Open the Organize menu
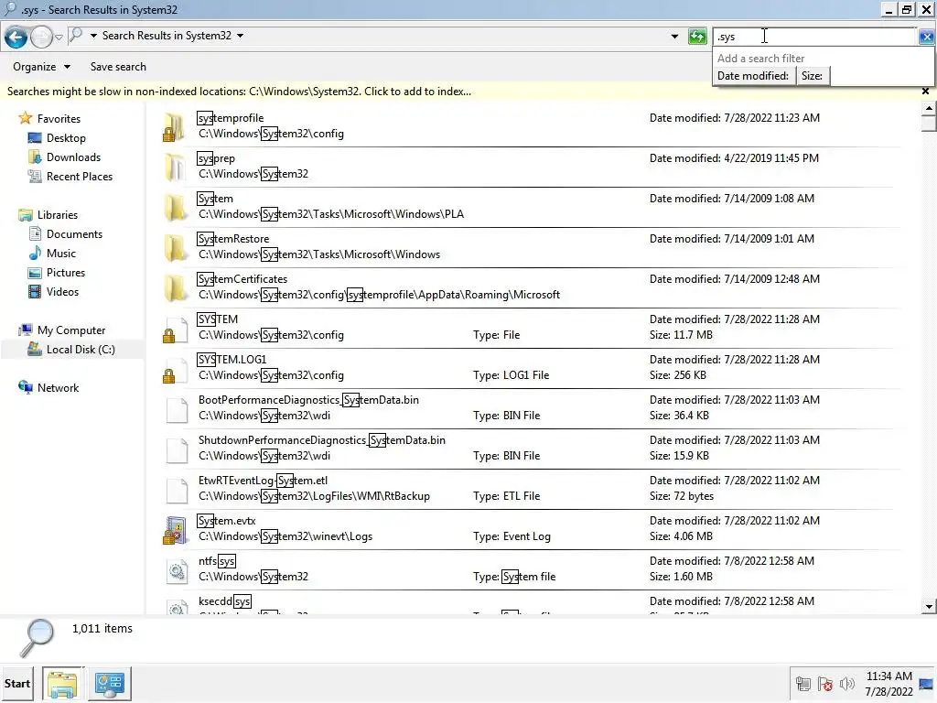The width and height of the screenshot is (937, 703). point(41,67)
